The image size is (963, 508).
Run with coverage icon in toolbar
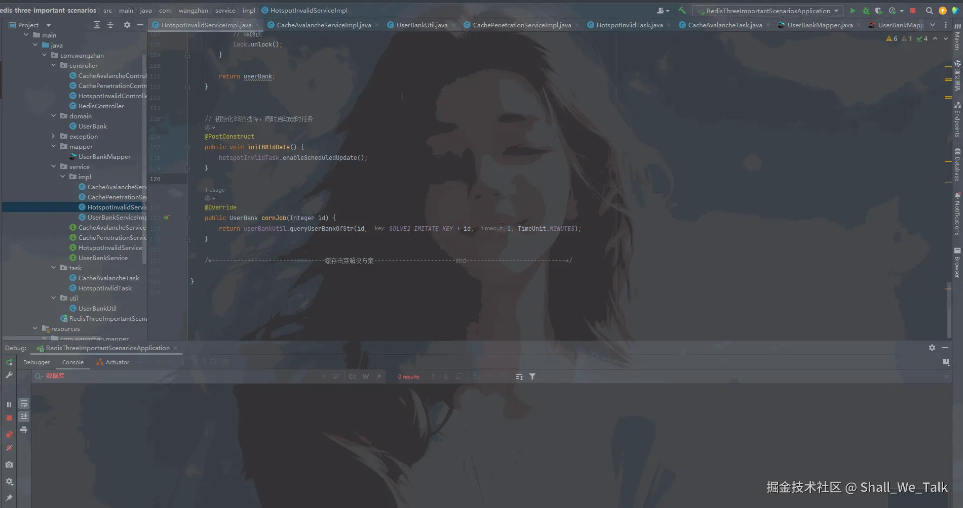pos(878,11)
